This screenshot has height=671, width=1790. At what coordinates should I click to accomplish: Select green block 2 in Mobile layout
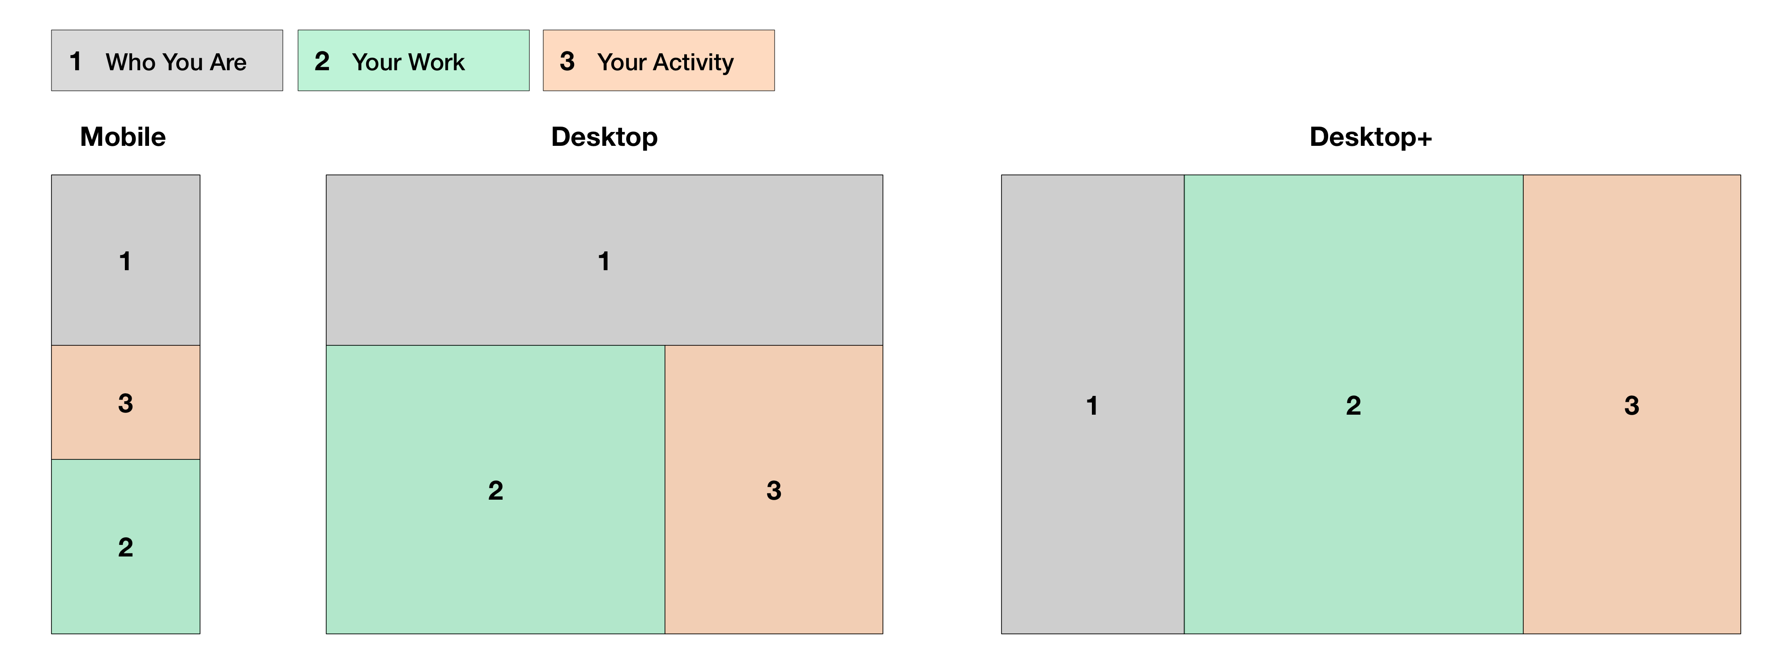tap(126, 547)
